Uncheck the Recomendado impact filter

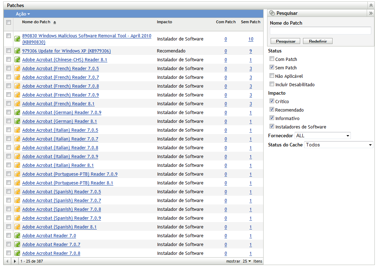click(272, 109)
